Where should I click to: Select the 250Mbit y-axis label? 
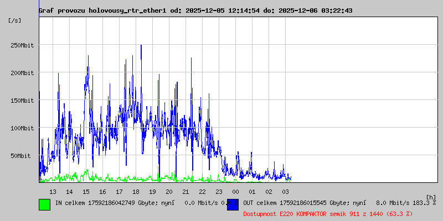click(22, 45)
